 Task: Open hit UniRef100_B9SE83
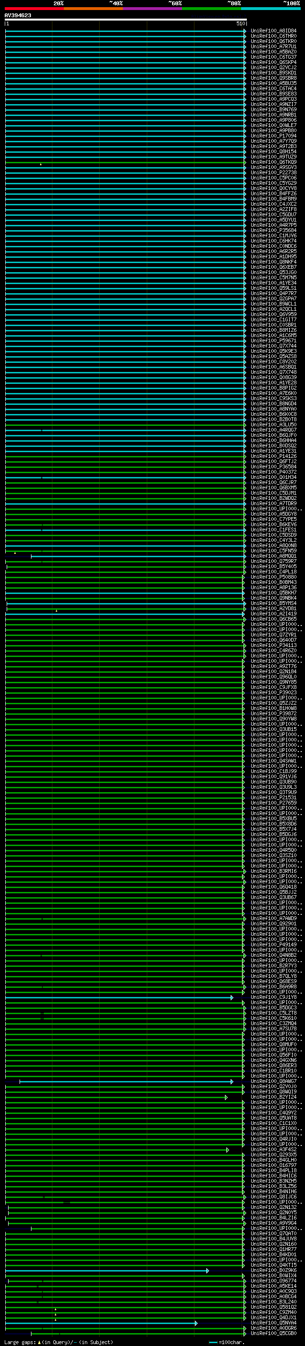pyautogui.click(x=273, y=94)
